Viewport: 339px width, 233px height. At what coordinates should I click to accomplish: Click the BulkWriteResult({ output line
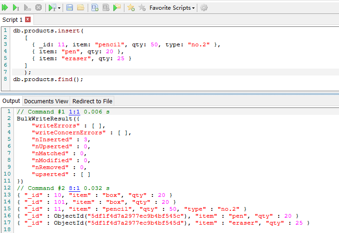pos(48,119)
